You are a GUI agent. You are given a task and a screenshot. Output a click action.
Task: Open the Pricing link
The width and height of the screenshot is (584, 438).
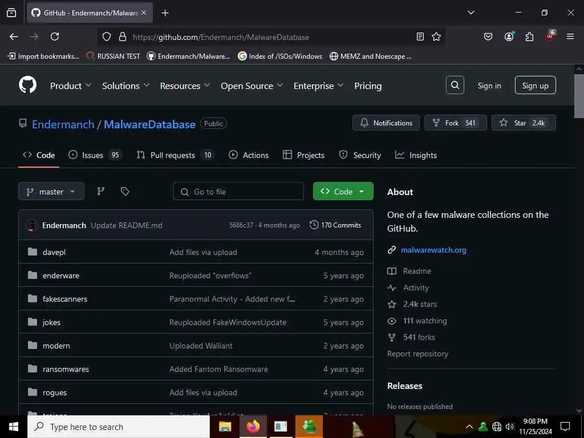pos(368,86)
